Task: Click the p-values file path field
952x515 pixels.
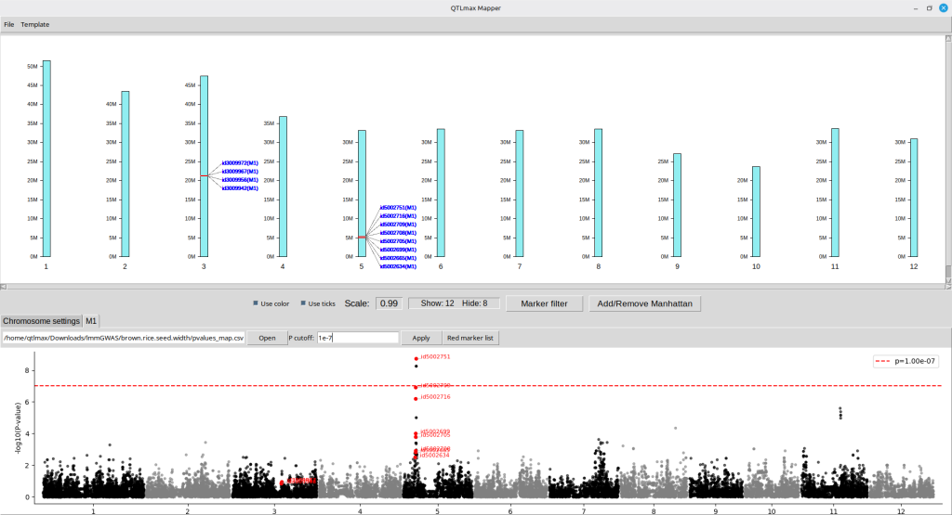Action: pos(124,338)
